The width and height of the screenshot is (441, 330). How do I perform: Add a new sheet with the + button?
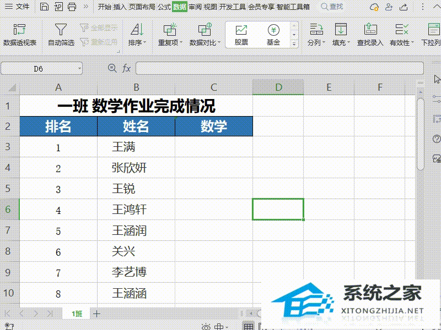point(96,313)
